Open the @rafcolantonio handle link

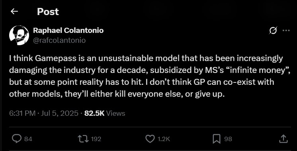click(x=59, y=40)
